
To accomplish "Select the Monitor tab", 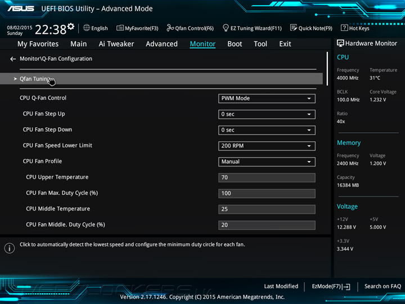I will coord(202,44).
